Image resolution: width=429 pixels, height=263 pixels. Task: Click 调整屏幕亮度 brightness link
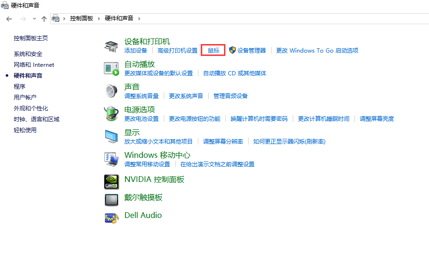coord(376,119)
